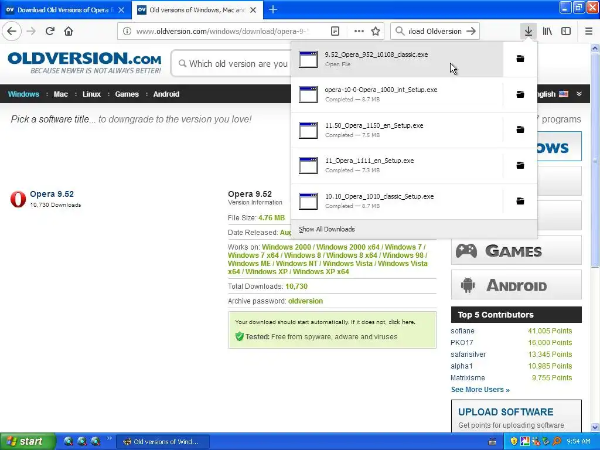Viewport: 600px width, 450px height.
Task: Open the browser home page icon
Action: (x=69, y=31)
